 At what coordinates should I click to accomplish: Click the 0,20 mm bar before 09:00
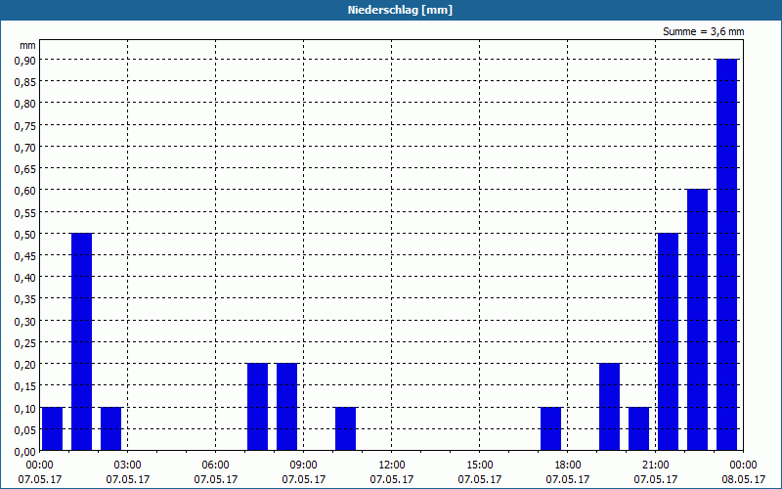286,407
